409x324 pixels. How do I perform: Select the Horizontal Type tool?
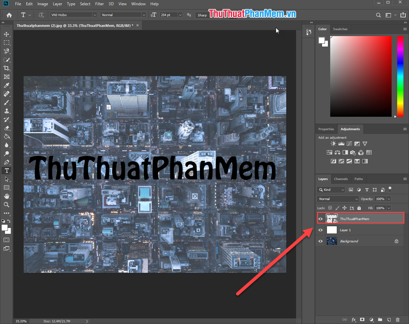[x=7, y=171]
